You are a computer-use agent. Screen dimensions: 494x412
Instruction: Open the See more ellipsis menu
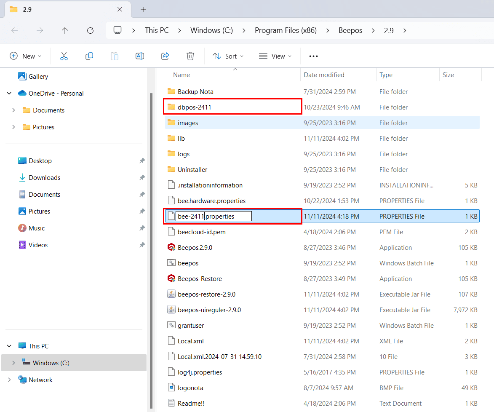[x=313, y=56]
